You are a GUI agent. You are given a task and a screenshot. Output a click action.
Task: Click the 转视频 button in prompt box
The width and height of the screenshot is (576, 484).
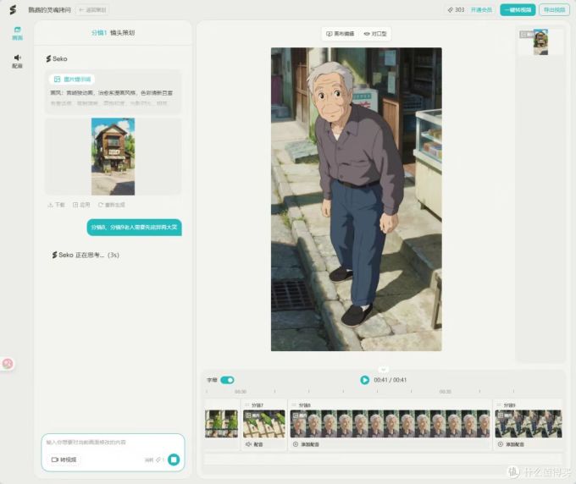64,459
